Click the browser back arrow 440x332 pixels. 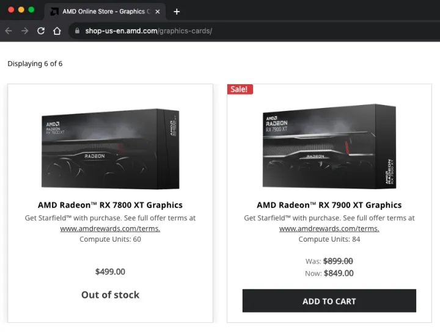click(9, 31)
